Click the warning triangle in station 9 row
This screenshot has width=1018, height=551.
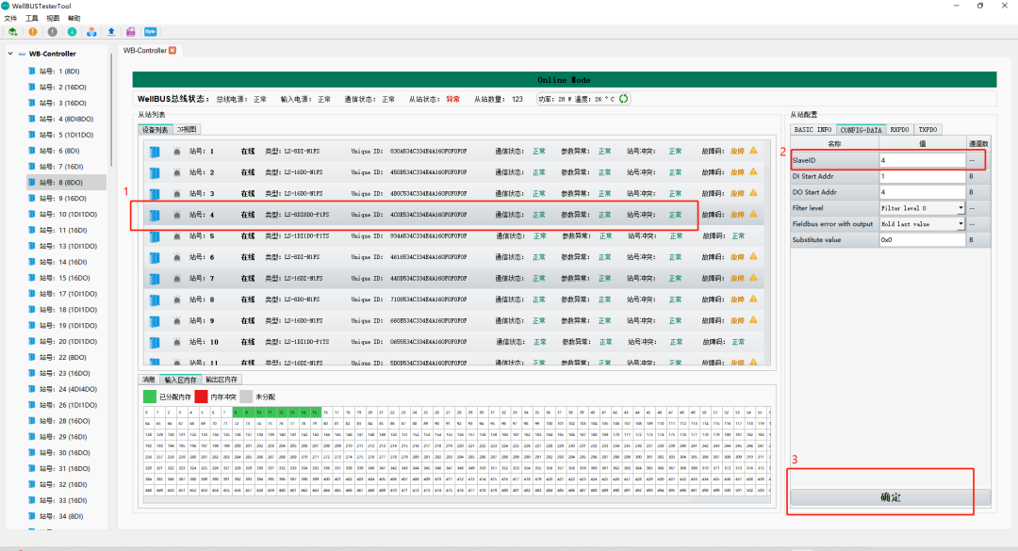(x=753, y=320)
